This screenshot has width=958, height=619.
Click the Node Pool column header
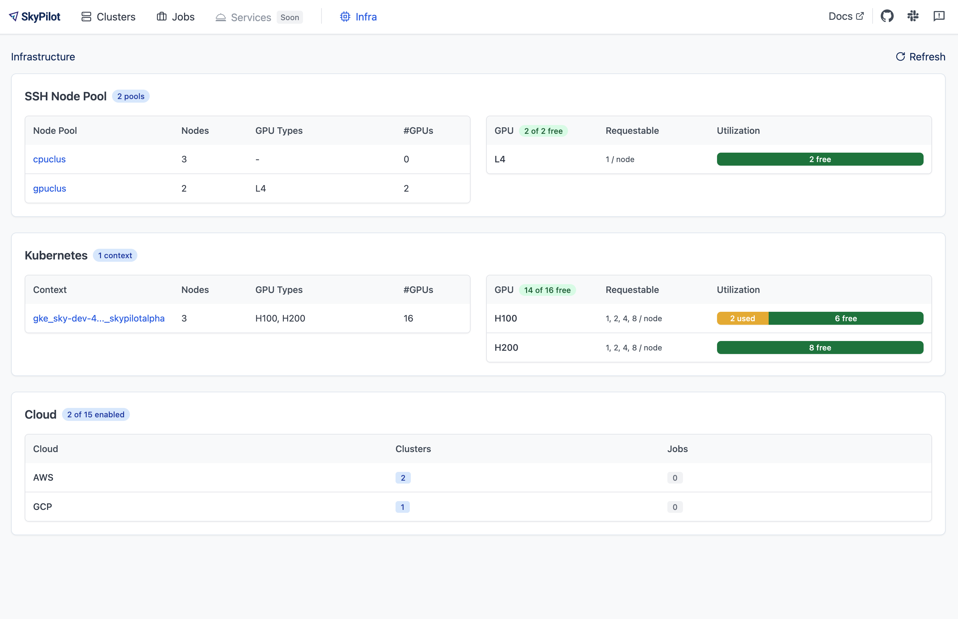click(55, 131)
